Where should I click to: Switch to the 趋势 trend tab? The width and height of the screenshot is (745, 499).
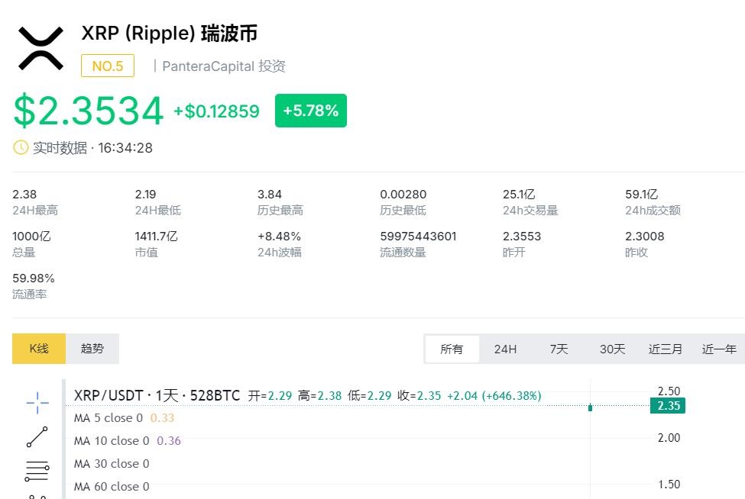(x=92, y=349)
